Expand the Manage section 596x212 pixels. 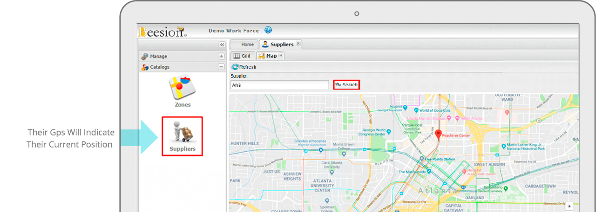221,56
